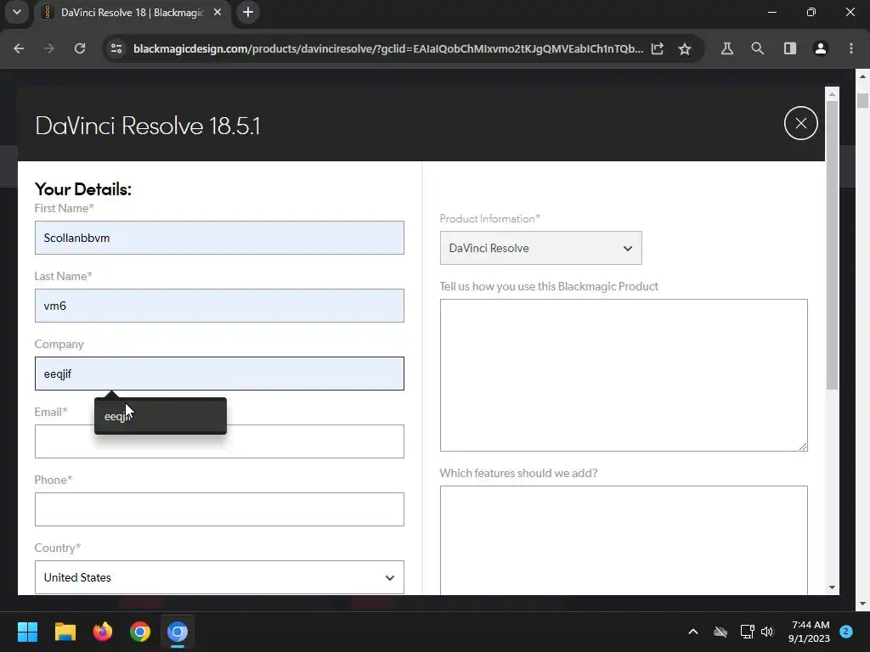This screenshot has width=870, height=652.
Task: Select the DaVinci Resolve 18 tab
Action: pyautogui.click(x=132, y=12)
